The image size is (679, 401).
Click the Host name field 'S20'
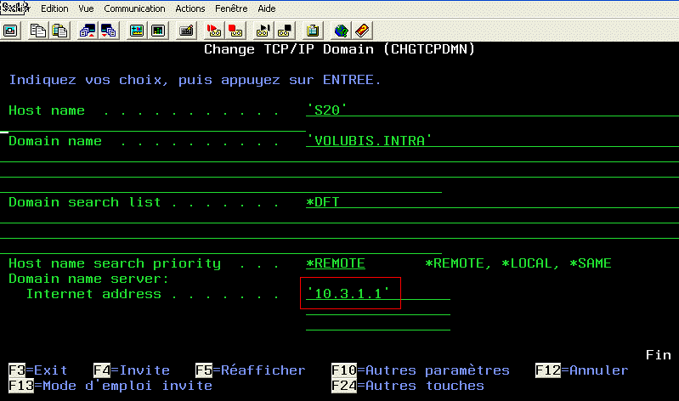[x=327, y=110]
